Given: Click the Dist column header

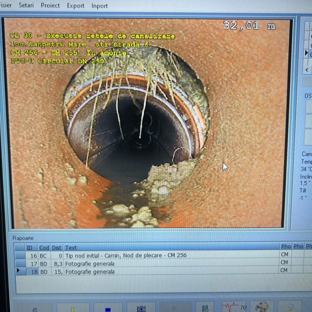Looking at the screenshot, I should click(x=57, y=248).
